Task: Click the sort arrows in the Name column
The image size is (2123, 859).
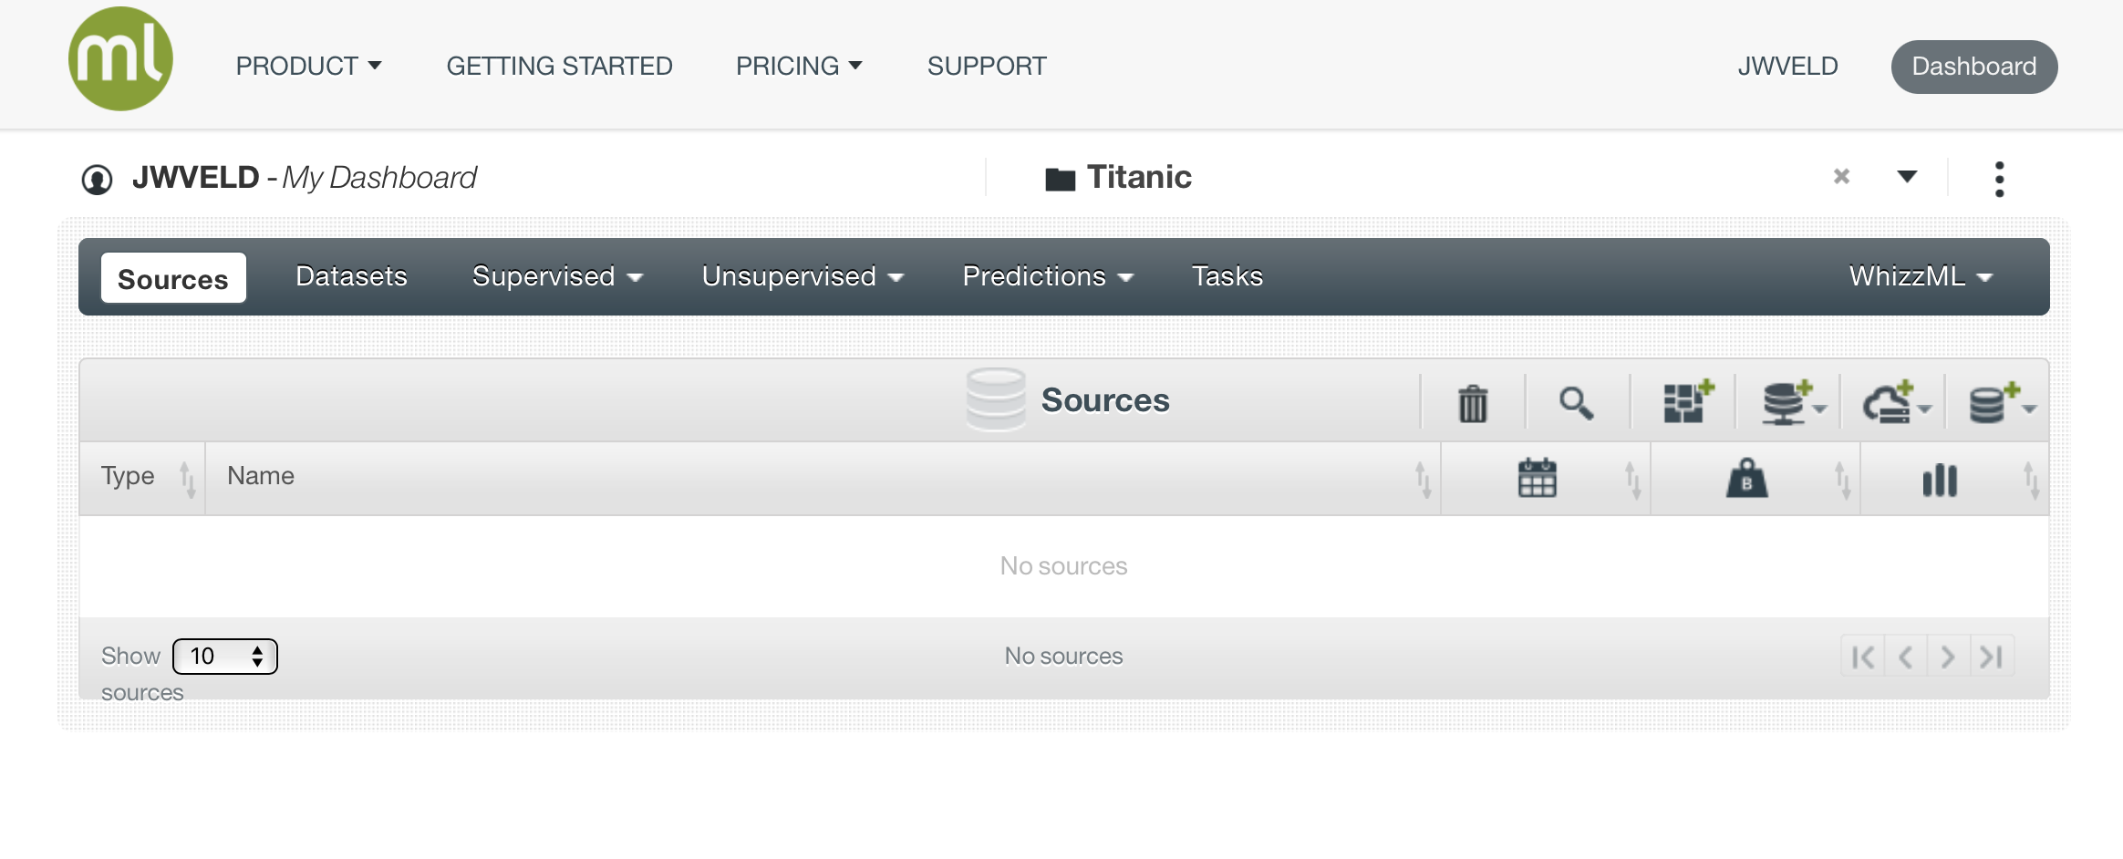Action: pyautogui.click(x=1423, y=480)
